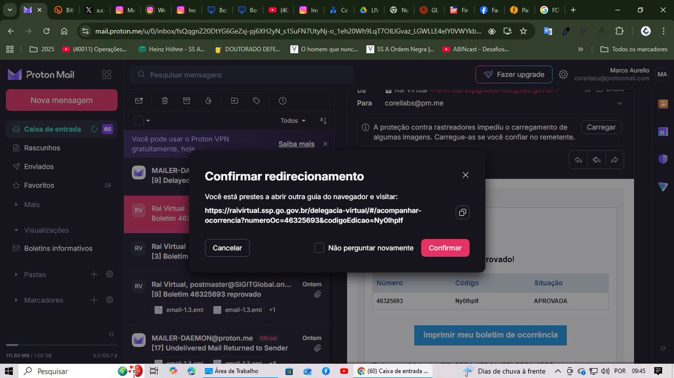
Task: Mark message as unread envelope icon
Action: pyautogui.click(x=139, y=101)
